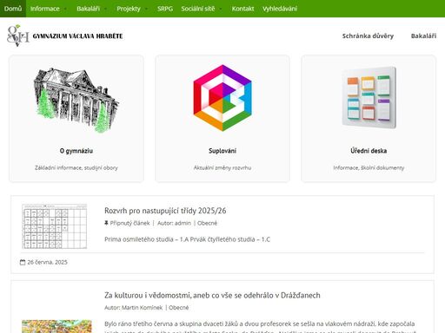Click the GVH school logo
This screenshot has height=333, width=445.
18,36
